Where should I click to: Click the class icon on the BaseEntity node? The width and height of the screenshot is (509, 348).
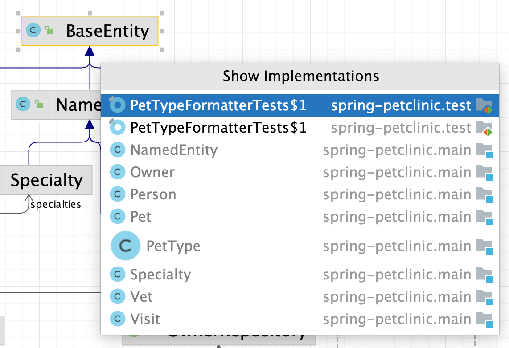point(33,31)
